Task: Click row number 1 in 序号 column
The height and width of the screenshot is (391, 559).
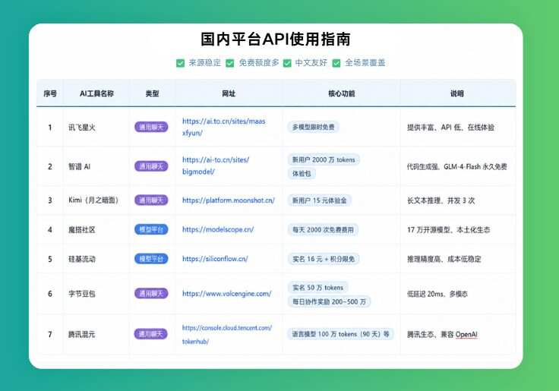Action: click(x=50, y=128)
